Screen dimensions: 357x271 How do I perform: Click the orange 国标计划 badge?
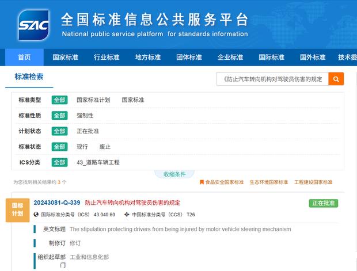click(17, 209)
